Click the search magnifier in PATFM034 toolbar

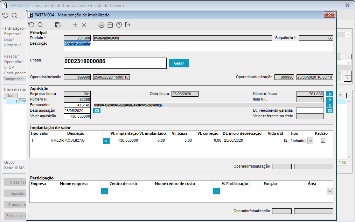click(x=40, y=25)
